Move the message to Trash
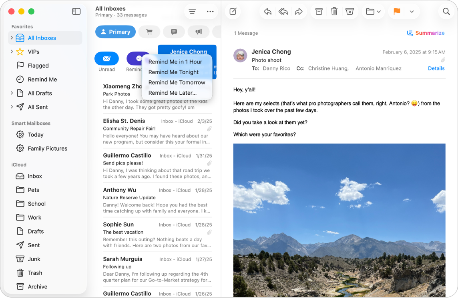This screenshot has width=458, height=298. pyautogui.click(x=334, y=11)
